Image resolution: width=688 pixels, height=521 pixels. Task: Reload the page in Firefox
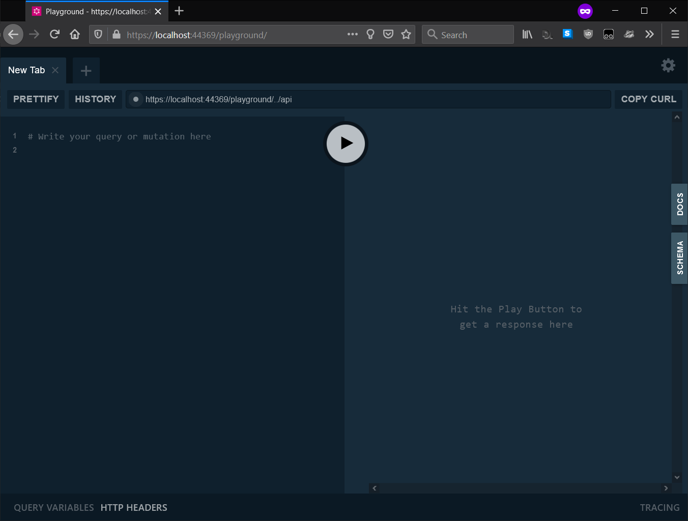coord(54,35)
